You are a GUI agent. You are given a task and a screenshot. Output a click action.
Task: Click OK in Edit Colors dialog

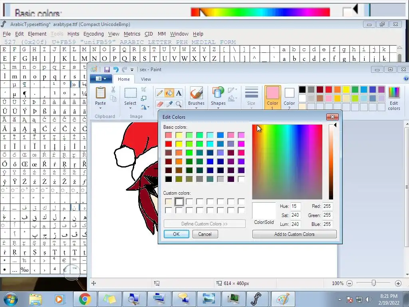point(176,234)
